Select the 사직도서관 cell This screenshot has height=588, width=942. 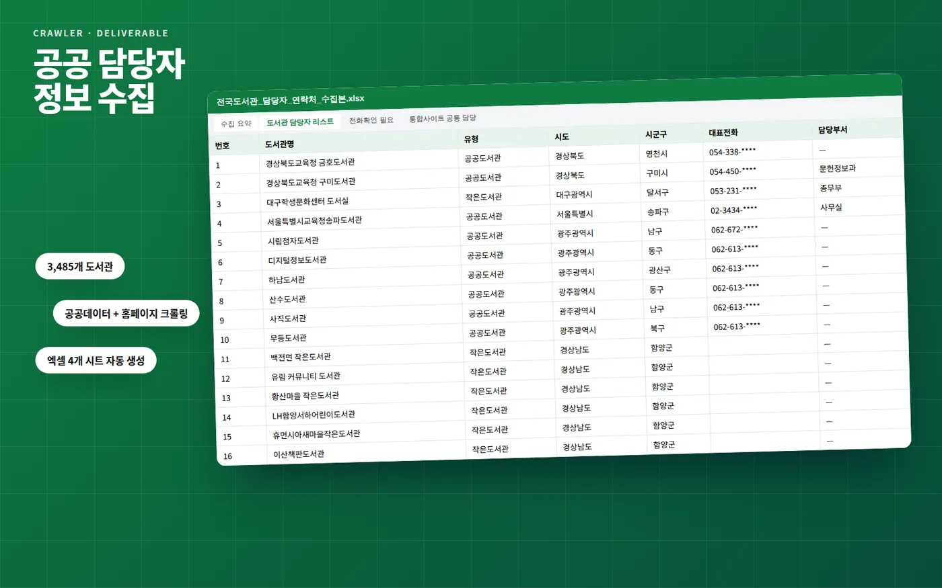point(288,319)
